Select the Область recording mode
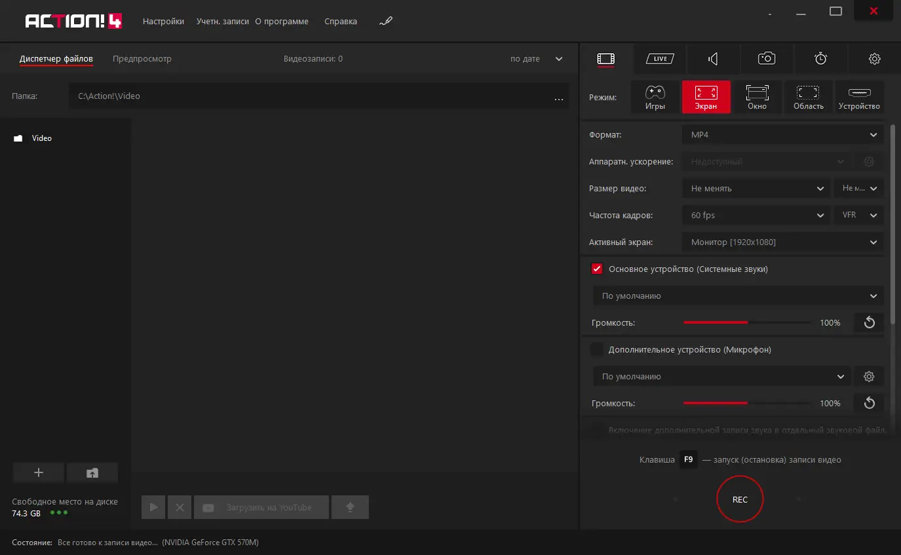The width and height of the screenshot is (901, 555). coord(809,97)
